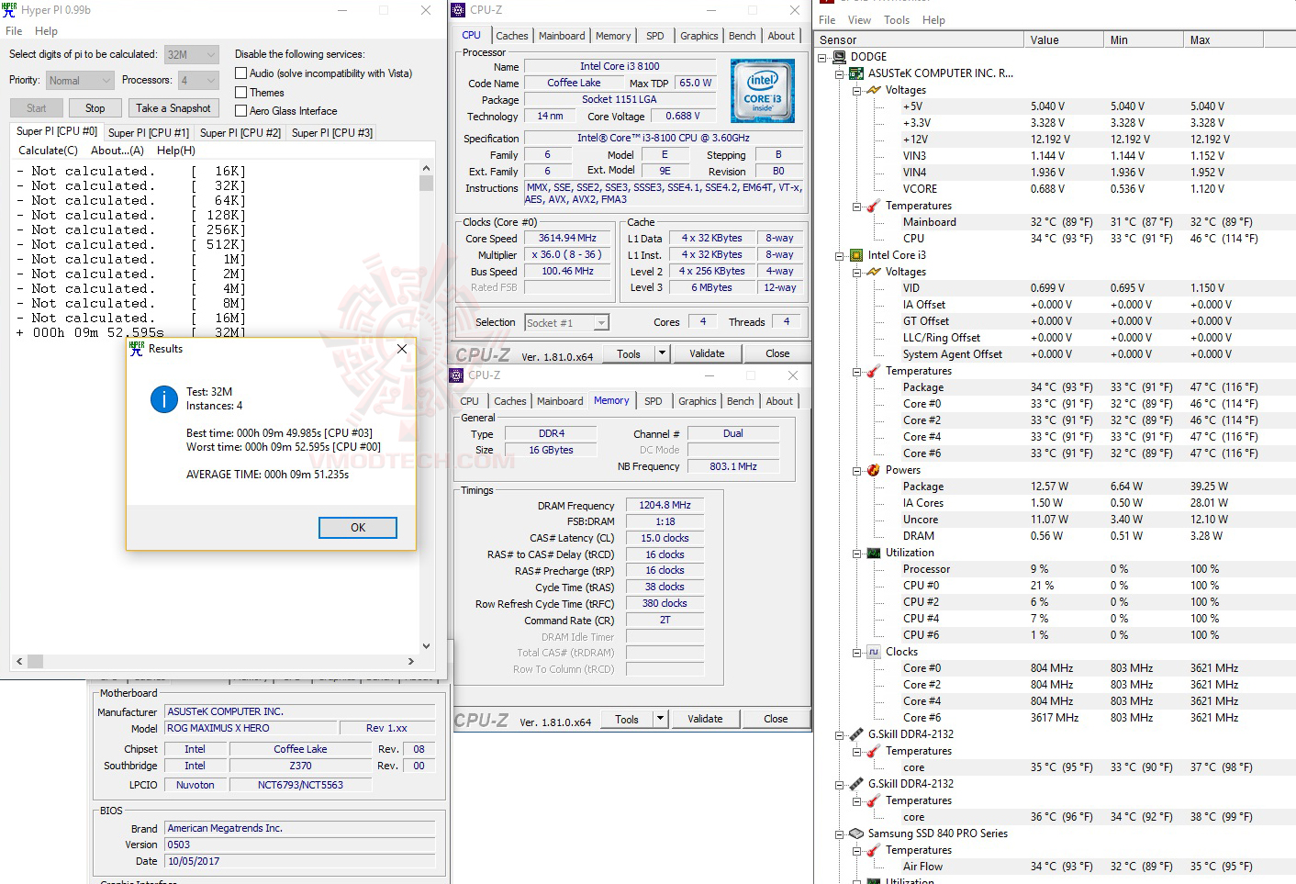Click the Voltages lightning icon under ASUSTeK
This screenshot has width=1296, height=884.
[874, 90]
